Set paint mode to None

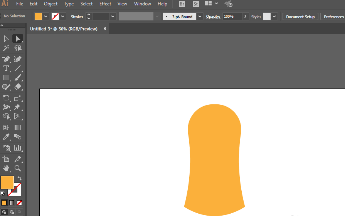click(19, 203)
